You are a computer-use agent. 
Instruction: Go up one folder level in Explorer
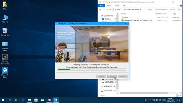(110, 10)
